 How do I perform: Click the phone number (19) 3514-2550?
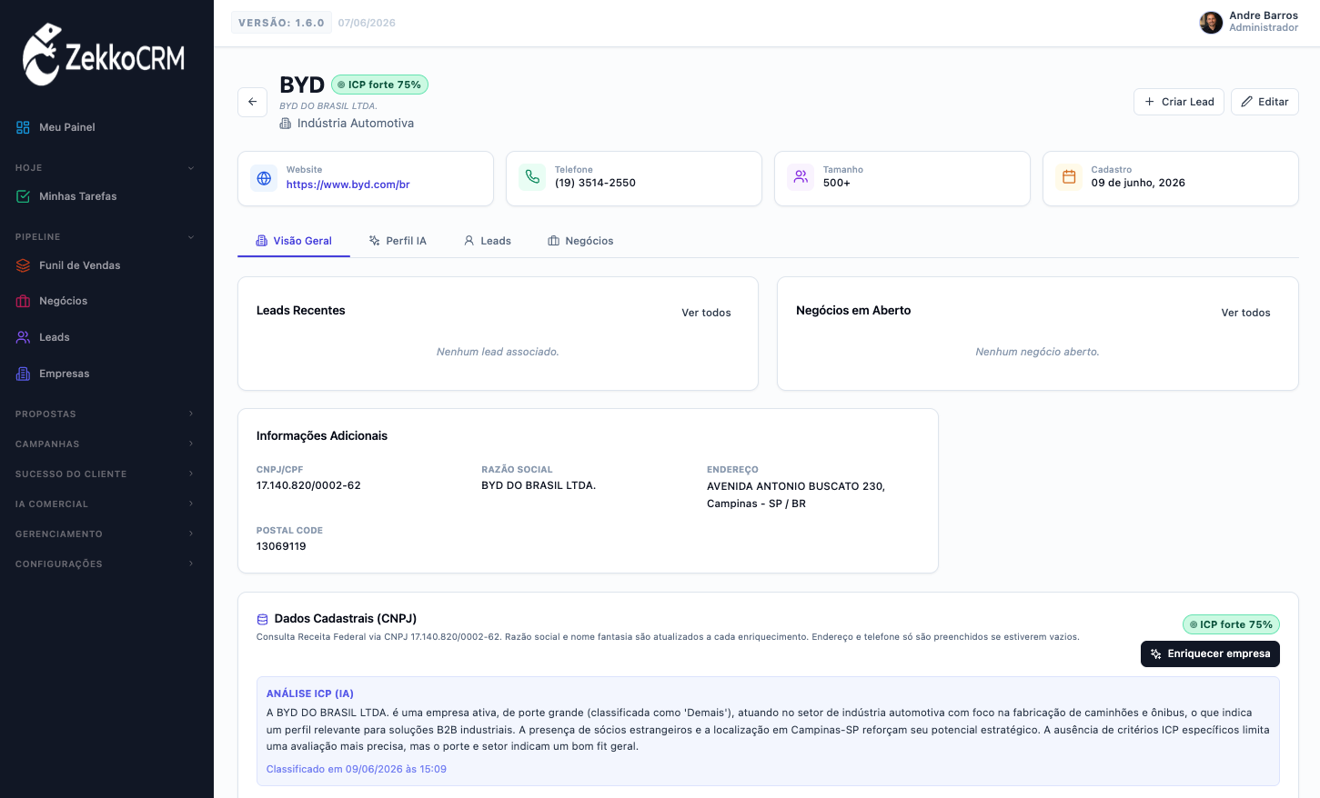595,183
